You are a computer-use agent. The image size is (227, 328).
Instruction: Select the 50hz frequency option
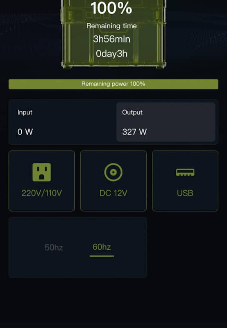click(x=54, y=248)
